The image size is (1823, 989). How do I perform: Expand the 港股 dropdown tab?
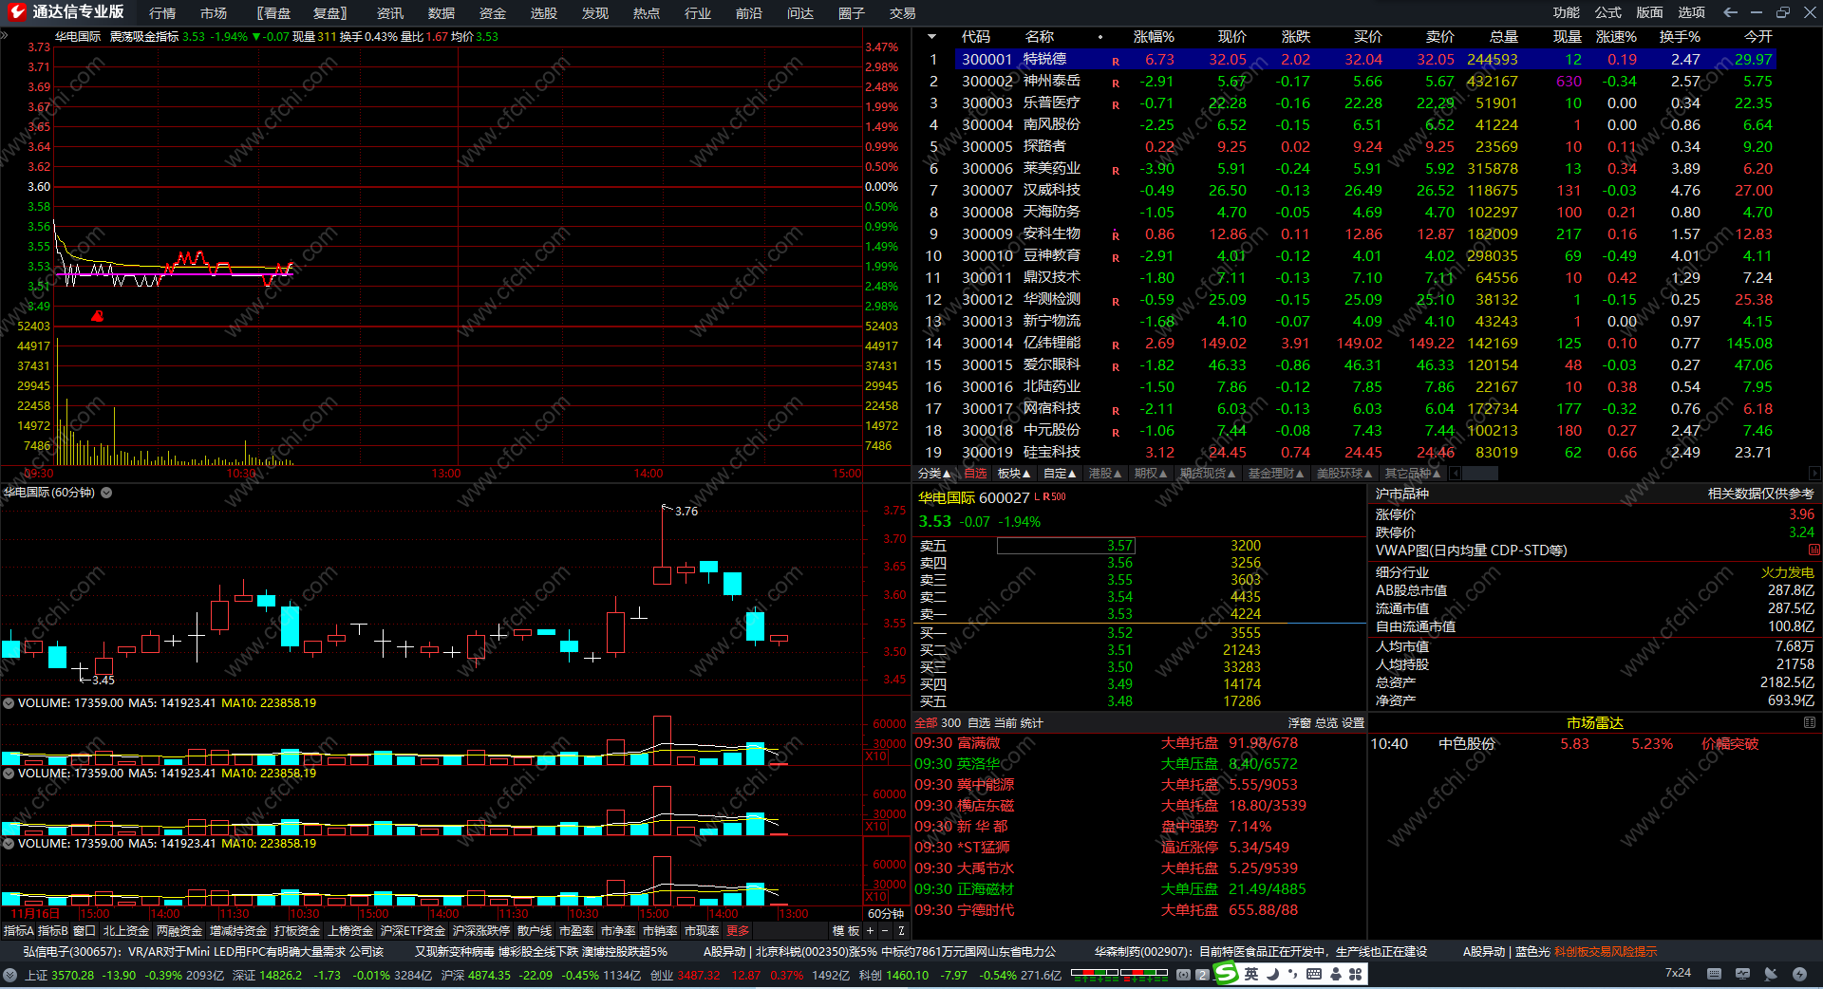(1105, 474)
